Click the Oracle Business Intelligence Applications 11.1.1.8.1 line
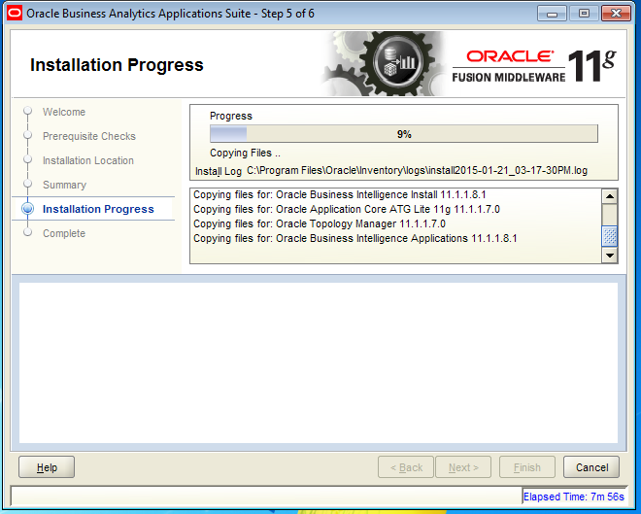 point(354,238)
